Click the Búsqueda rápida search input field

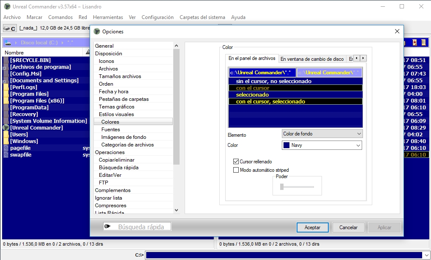(137, 227)
